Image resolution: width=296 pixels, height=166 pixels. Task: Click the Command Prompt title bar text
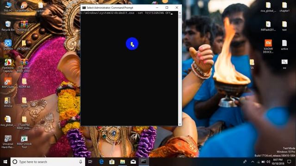(x=110, y=8)
